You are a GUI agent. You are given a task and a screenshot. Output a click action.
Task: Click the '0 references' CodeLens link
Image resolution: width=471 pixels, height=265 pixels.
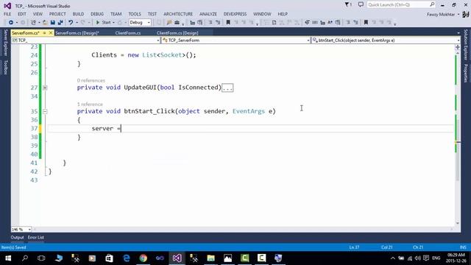click(91, 80)
